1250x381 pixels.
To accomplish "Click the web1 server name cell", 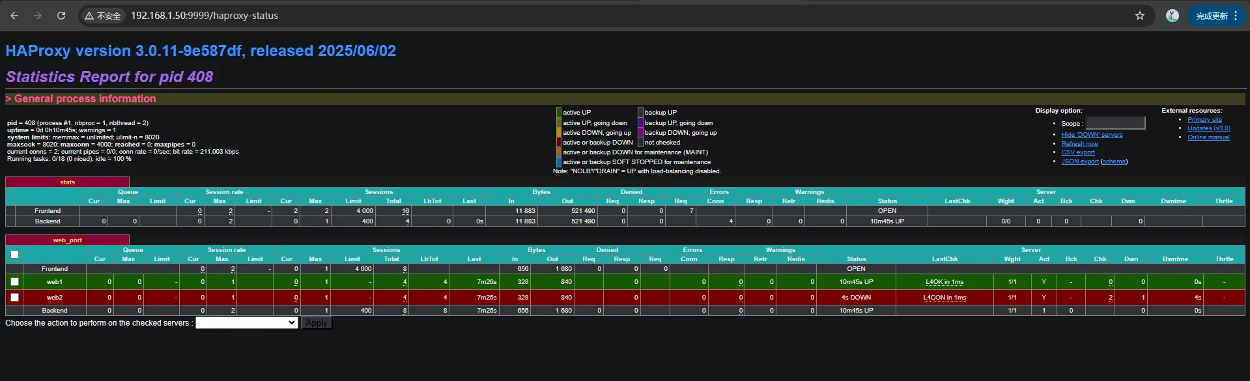I will click(55, 282).
